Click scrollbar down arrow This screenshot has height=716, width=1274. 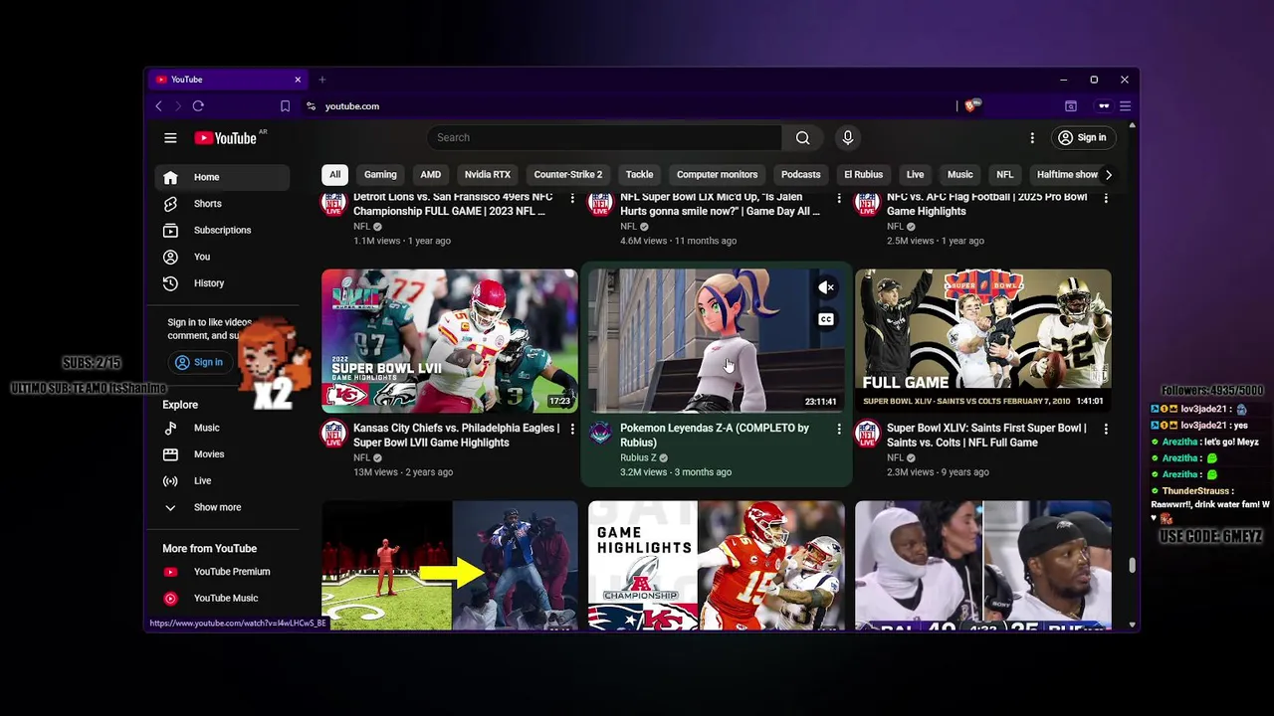tap(1132, 625)
